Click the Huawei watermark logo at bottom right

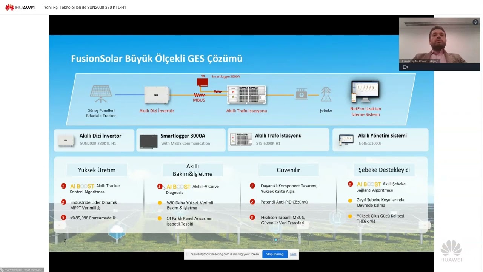451,251
